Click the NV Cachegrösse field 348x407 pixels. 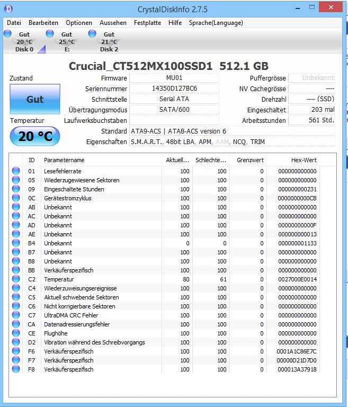312,89
